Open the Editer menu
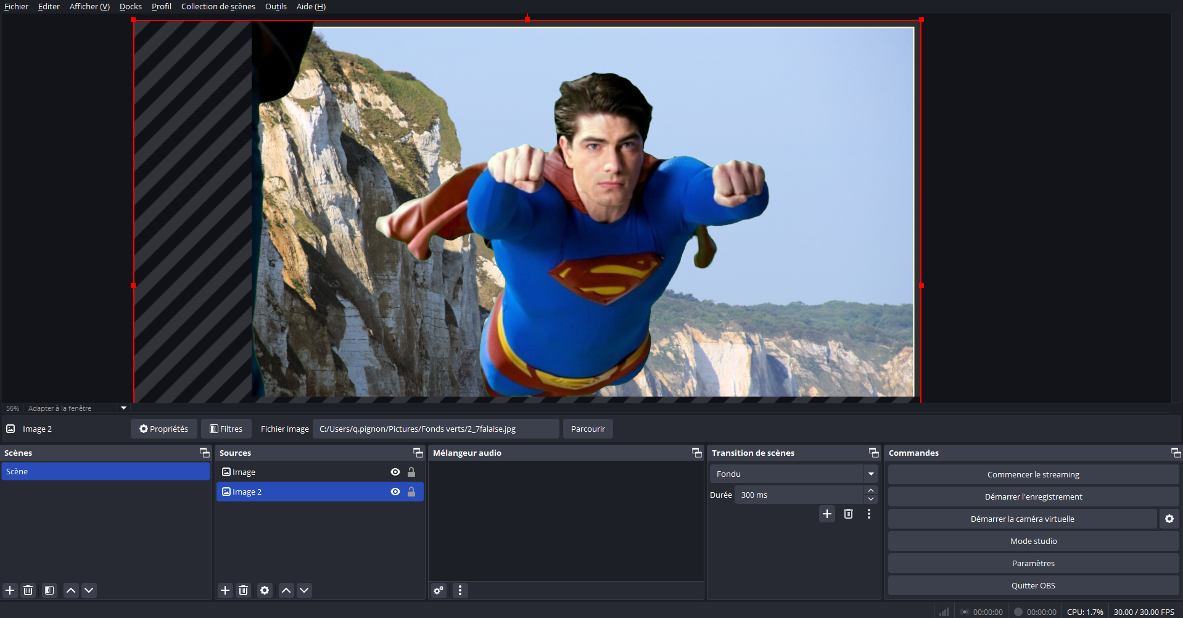This screenshot has width=1183, height=618. click(49, 6)
